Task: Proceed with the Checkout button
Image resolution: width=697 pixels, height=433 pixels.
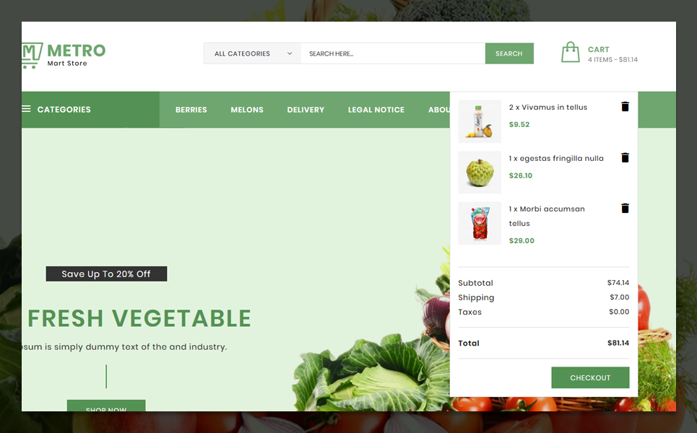Action: click(590, 377)
